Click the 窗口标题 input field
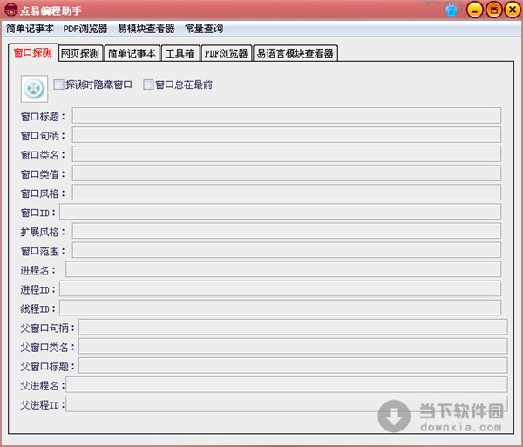523x447 pixels. point(287,116)
